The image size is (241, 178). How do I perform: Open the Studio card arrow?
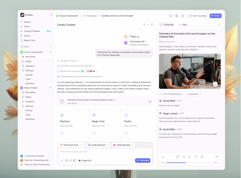(x=126, y=133)
